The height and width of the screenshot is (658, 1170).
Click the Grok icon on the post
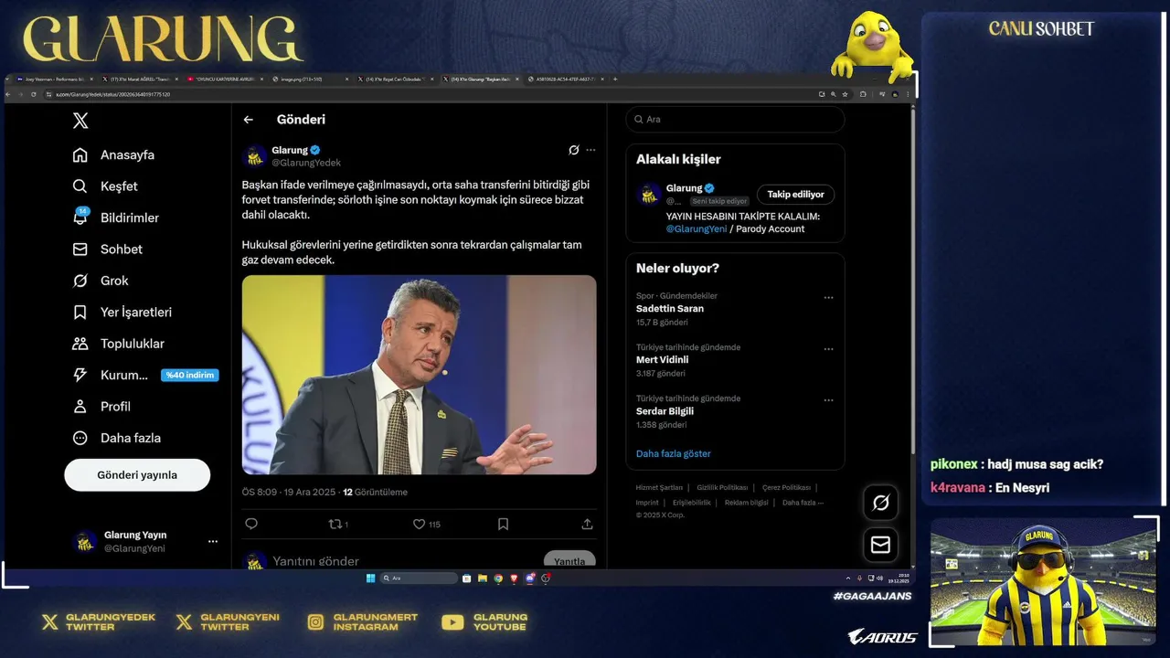(573, 150)
